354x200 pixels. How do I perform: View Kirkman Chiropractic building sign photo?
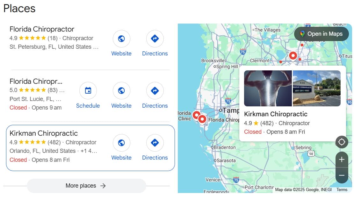[x=316, y=88]
